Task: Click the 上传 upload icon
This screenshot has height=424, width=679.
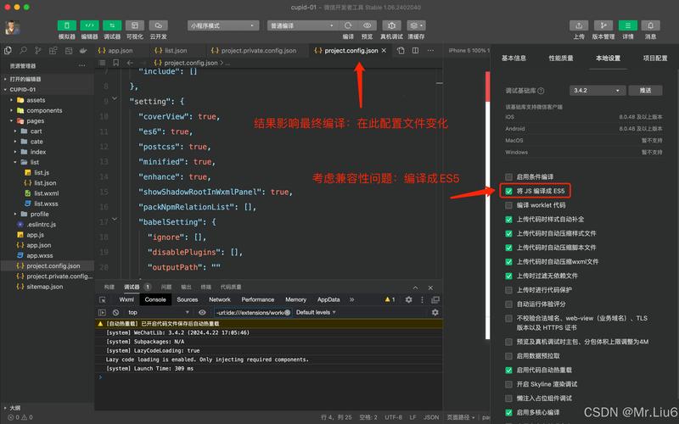Action: tap(579, 25)
